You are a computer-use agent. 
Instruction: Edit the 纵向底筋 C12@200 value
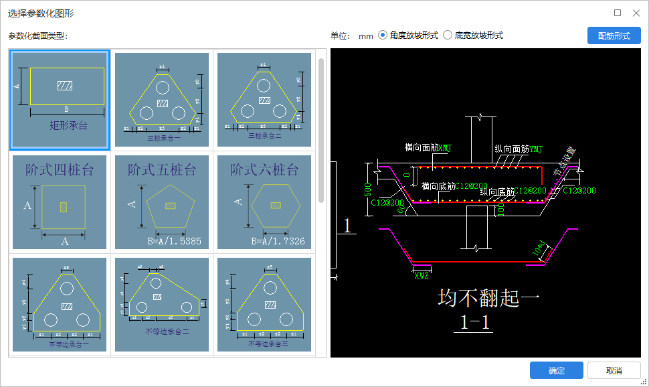point(530,191)
